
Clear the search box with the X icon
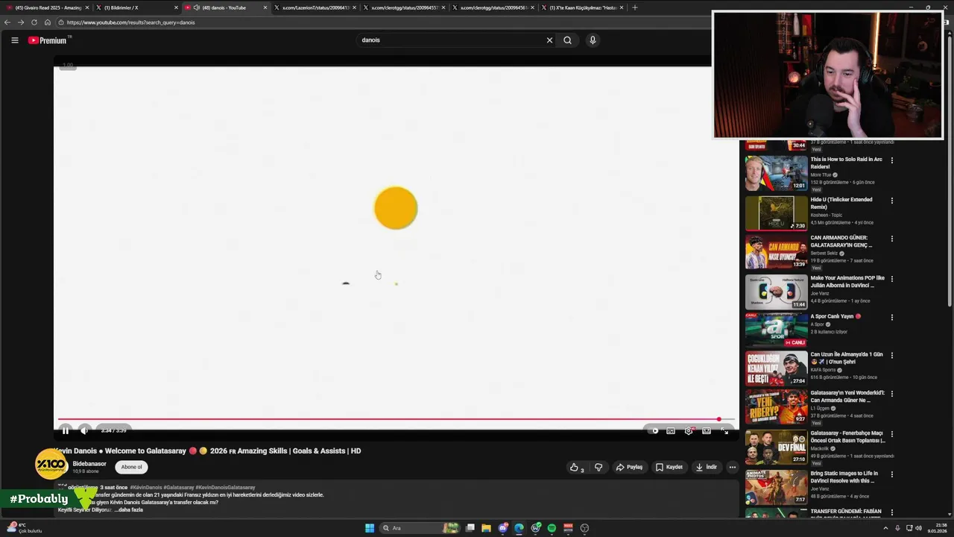[549, 40]
